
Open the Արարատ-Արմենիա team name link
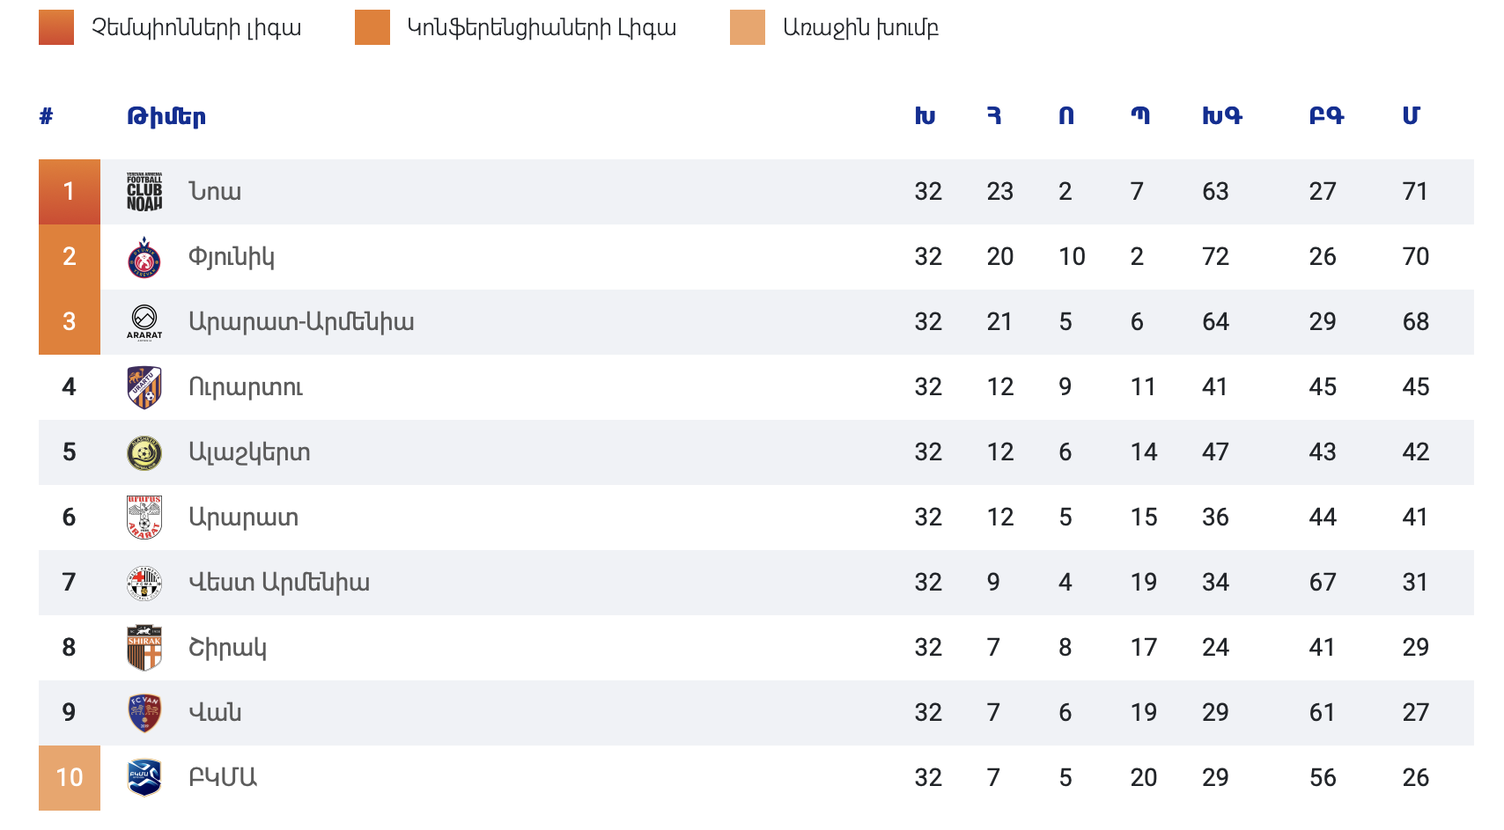tap(301, 322)
